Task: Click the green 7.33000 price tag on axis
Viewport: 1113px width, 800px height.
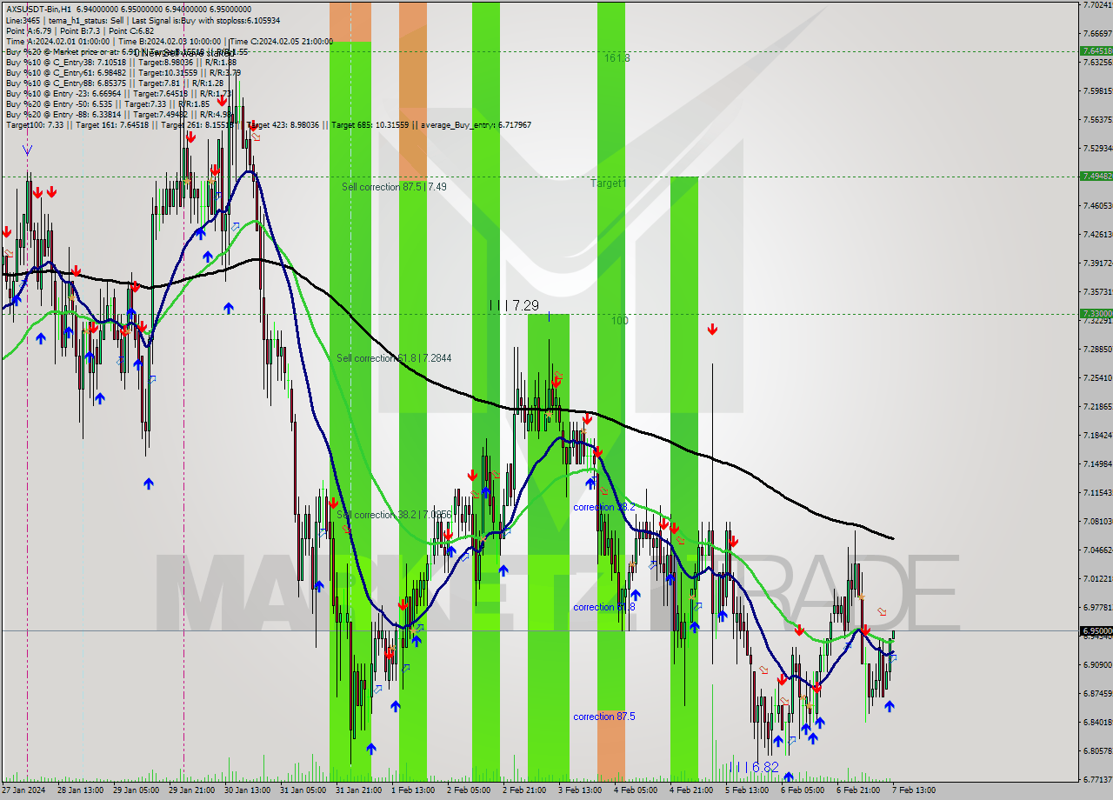Action: click(x=1096, y=313)
